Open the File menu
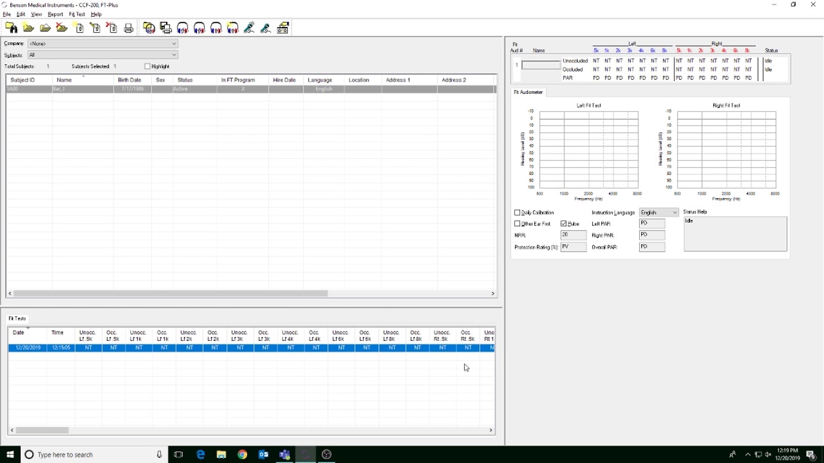Screen dimensions: 824x463 pos(6,14)
